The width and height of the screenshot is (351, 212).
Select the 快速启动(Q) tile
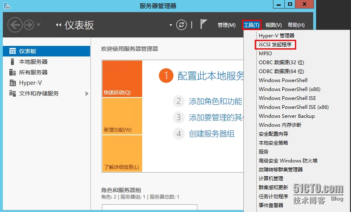122,79
